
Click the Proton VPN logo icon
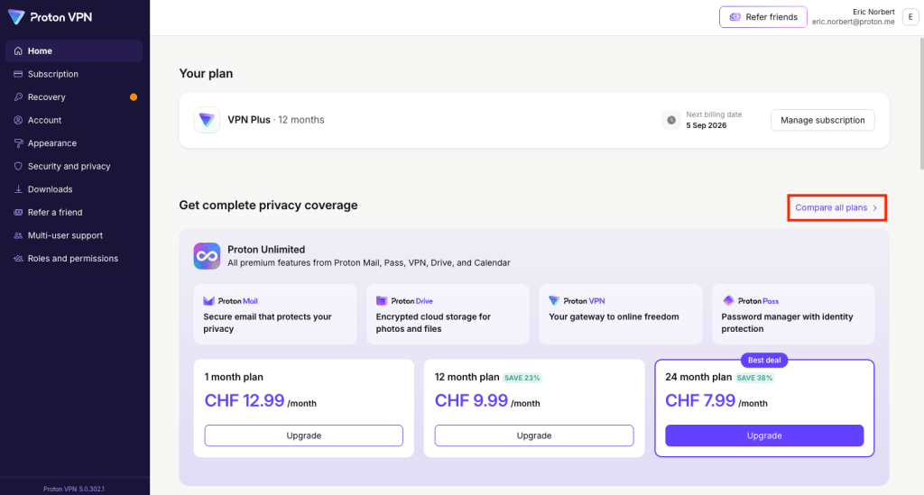coord(16,17)
